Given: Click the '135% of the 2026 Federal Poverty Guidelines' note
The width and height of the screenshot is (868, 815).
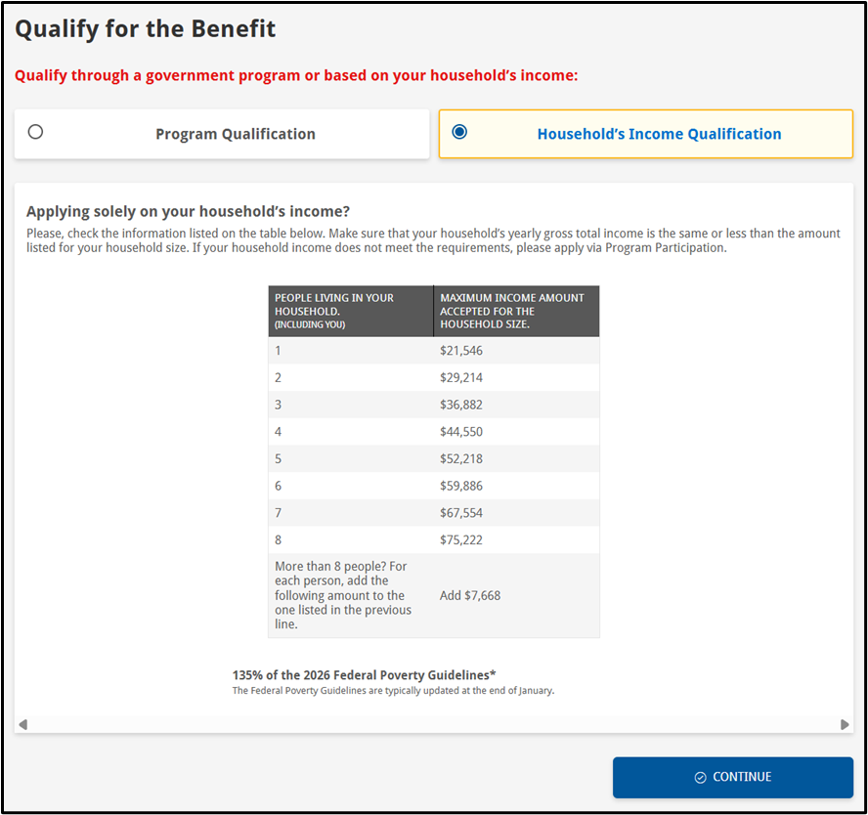Looking at the screenshot, I should click(x=364, y=675).
